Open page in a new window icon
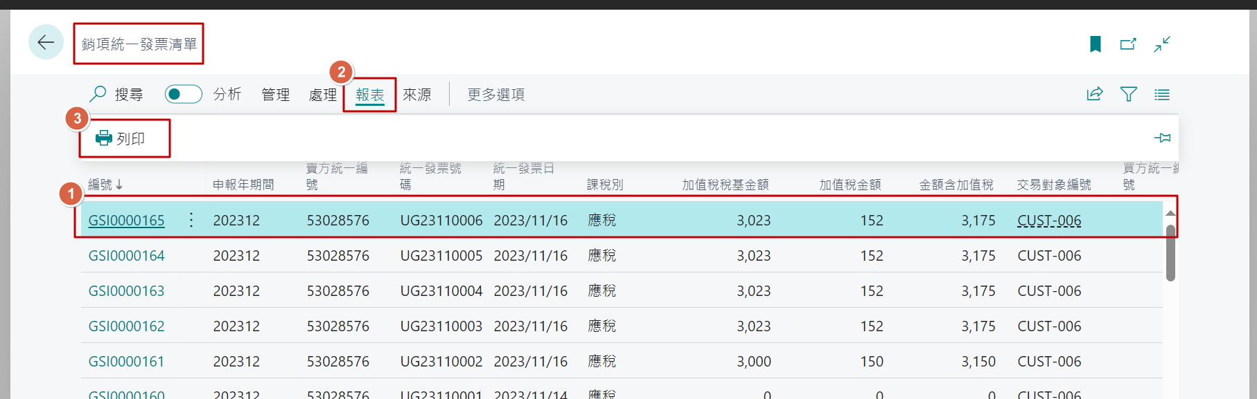This screenshot has width=1257, height=399. point(1128,44)
